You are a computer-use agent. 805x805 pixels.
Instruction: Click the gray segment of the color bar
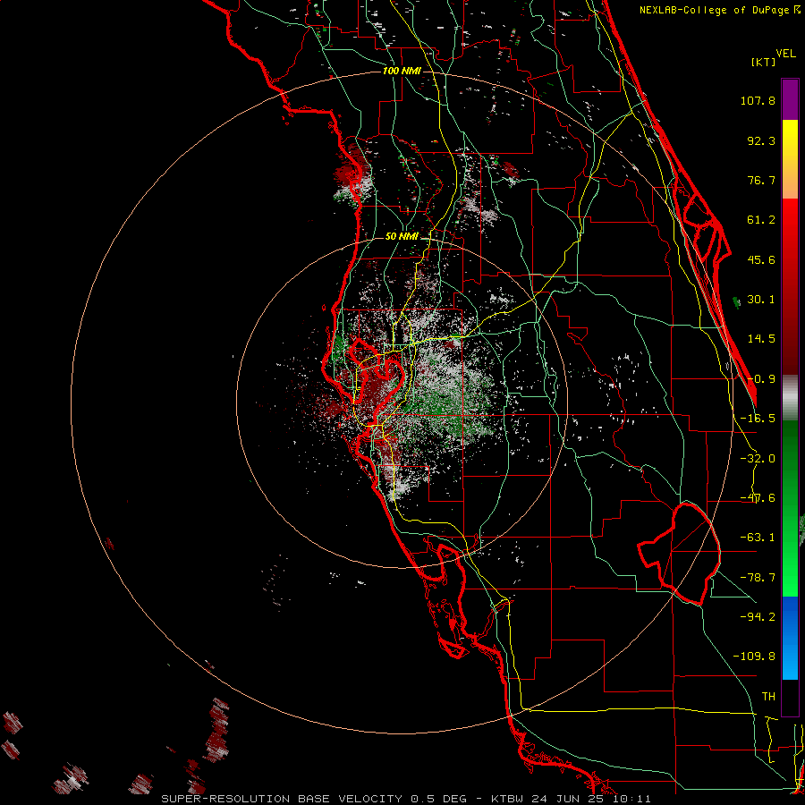tap(790, 397)
